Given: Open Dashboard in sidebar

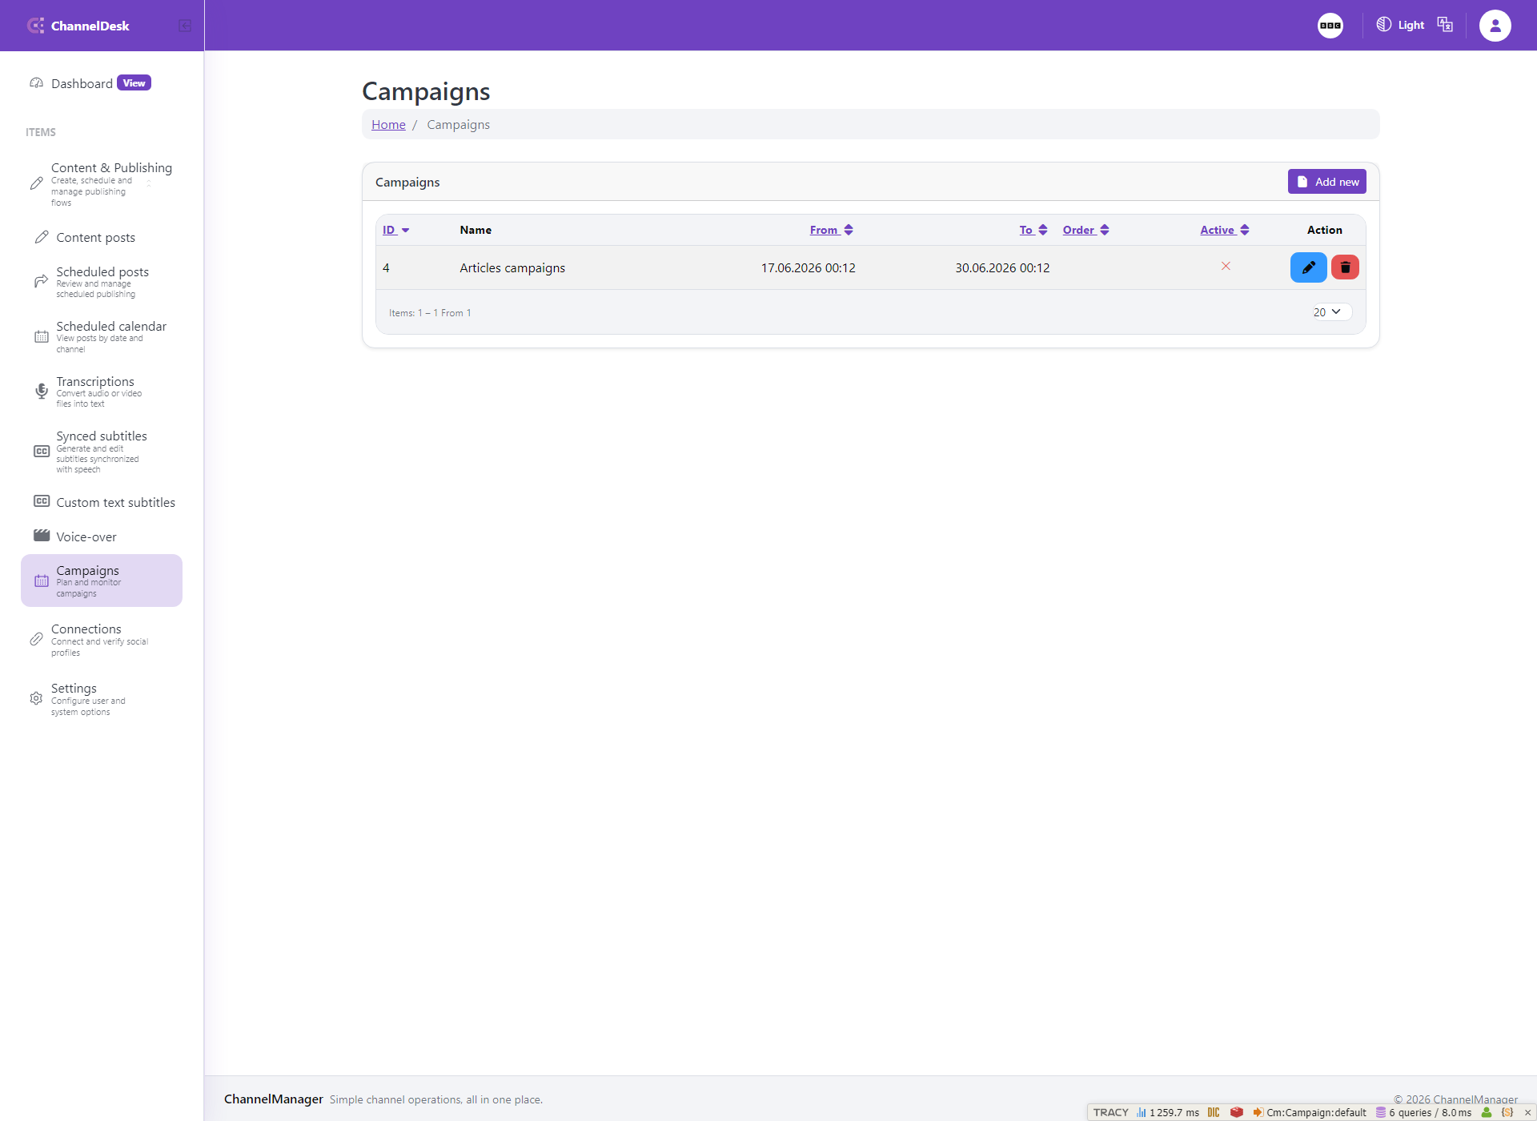Looking at the screenshot, I should tap(82, 83).
